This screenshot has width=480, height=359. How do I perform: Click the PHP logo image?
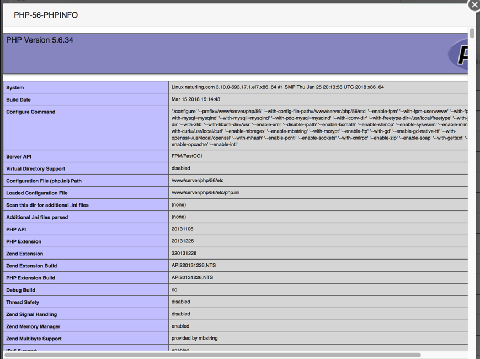[457, 55]
